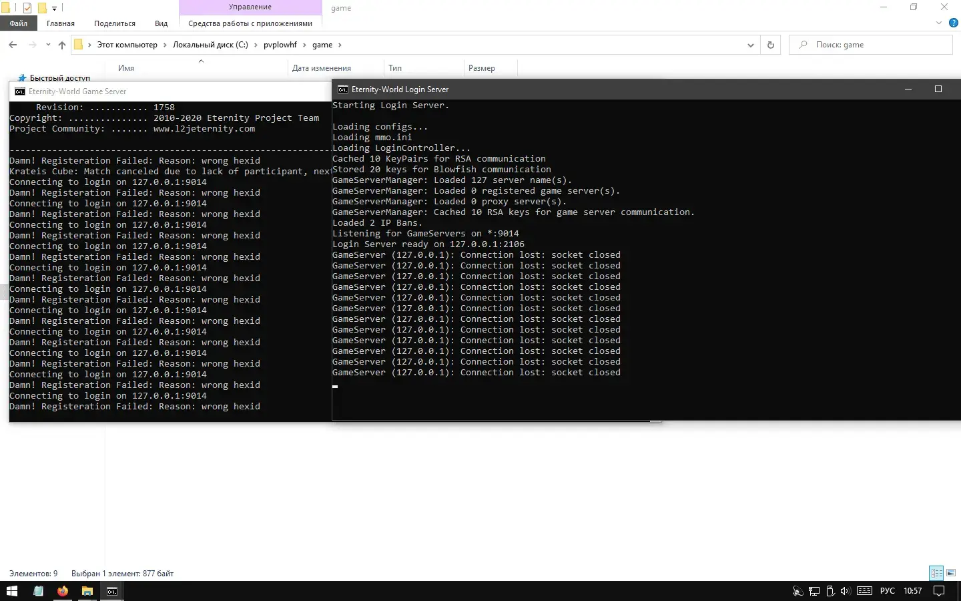Click 'Listening for GameServers on *:9014' line
961x601 pixels.
coord(426,234)
